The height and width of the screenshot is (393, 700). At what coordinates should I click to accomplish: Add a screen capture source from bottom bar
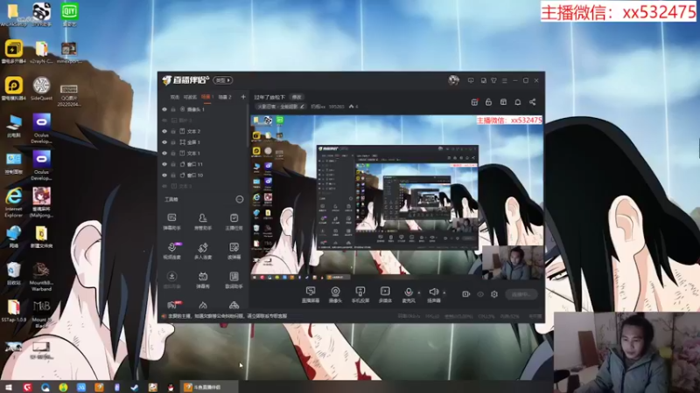(x=311, y=294)
